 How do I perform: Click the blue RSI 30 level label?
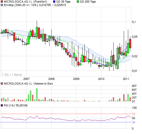133,122
